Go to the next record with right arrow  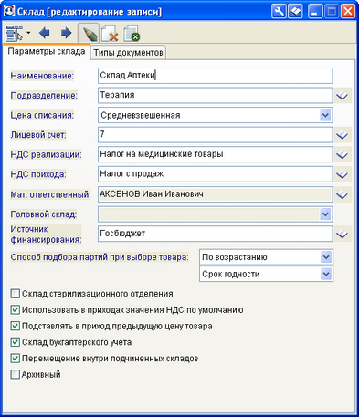click(66, 33)
